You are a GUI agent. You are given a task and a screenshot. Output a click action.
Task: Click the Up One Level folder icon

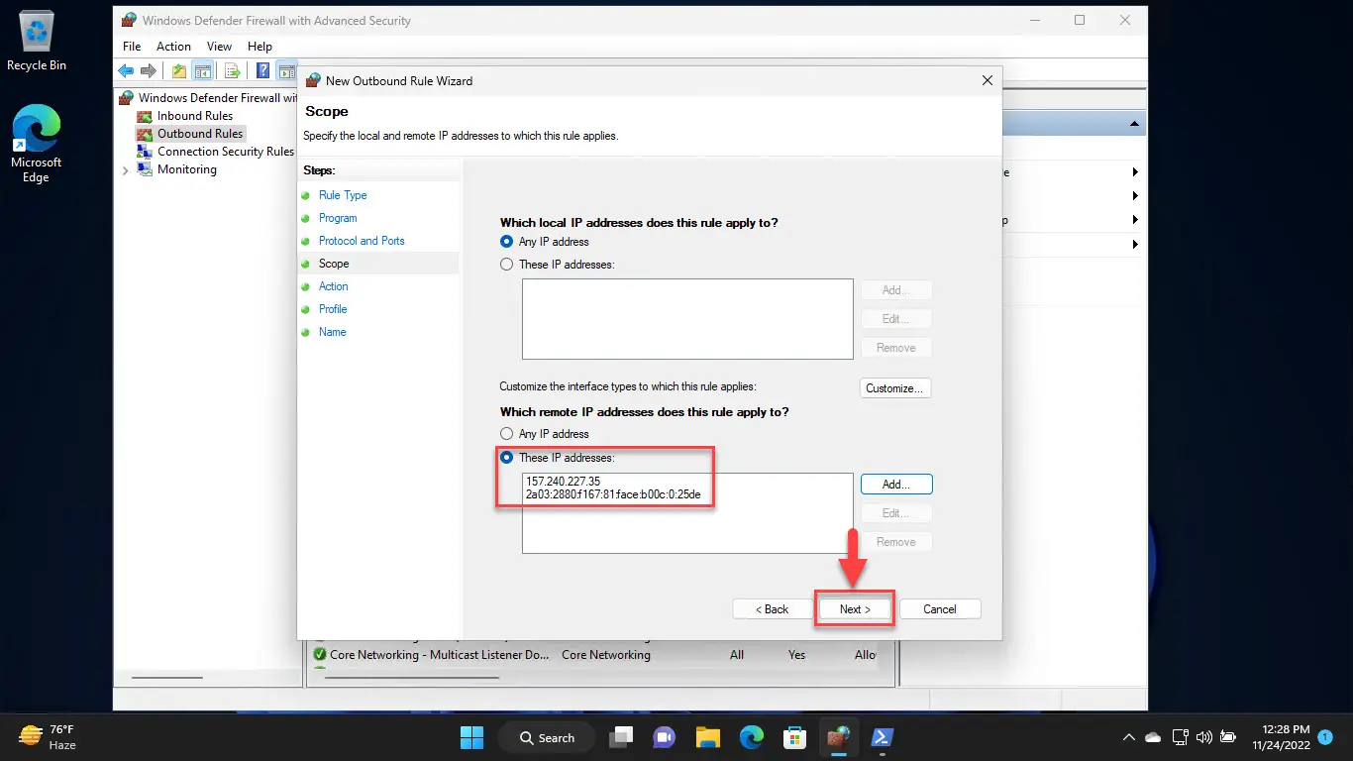(178, 70)
